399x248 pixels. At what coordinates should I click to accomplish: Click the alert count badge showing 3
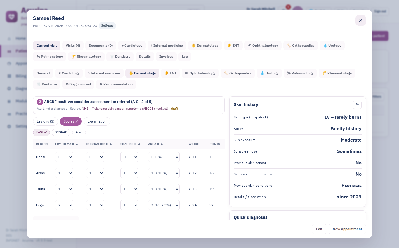[x=40, y=102]
